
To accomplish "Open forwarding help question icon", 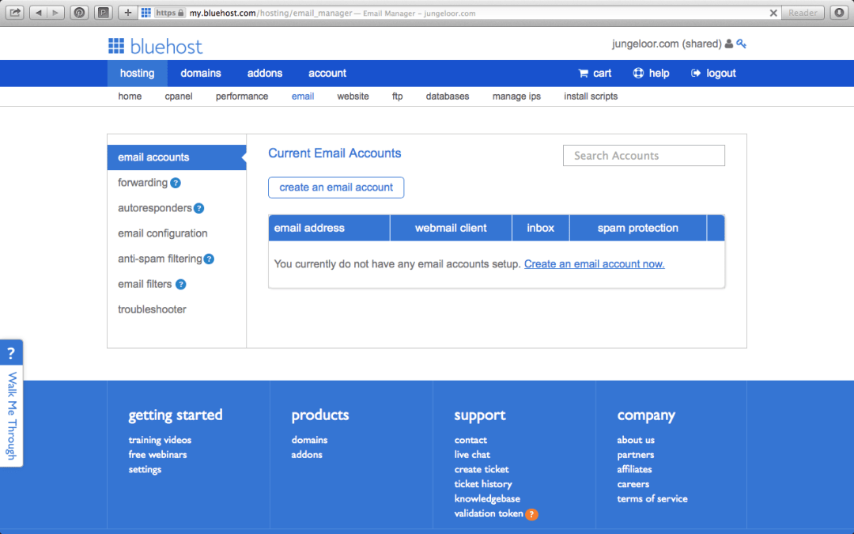I will click(176, 183).
